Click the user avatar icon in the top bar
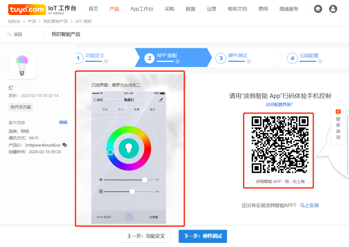The height and width of the screenshot is (247, 349). (x=333, y=9)
